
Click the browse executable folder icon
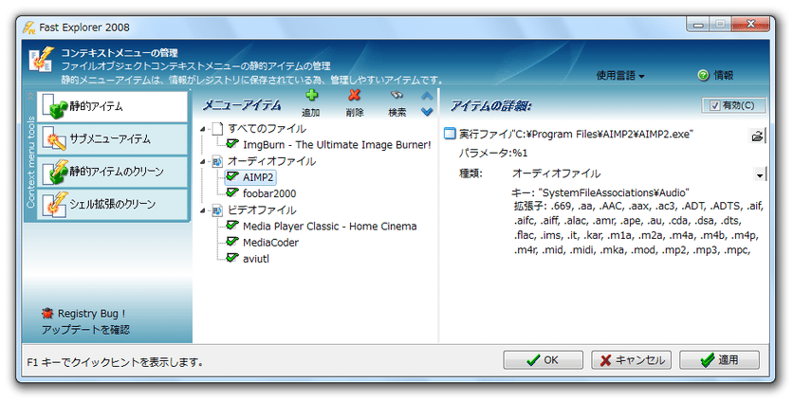click(757, 136)
